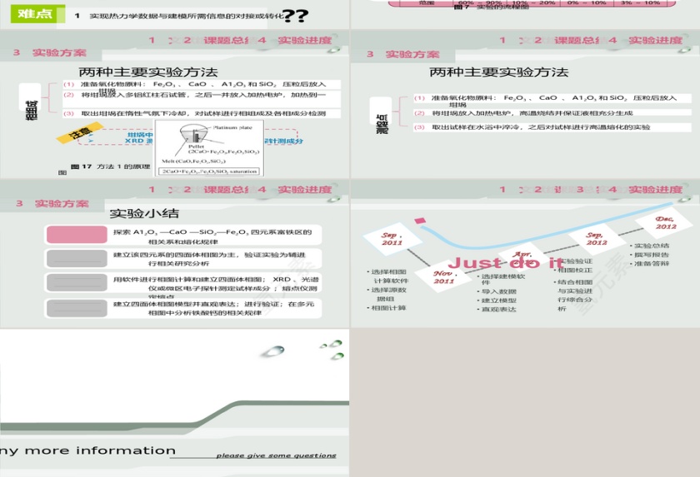
Task: Select the 相图计算 bullet under Sep 2011
Action: pos(387,308)
